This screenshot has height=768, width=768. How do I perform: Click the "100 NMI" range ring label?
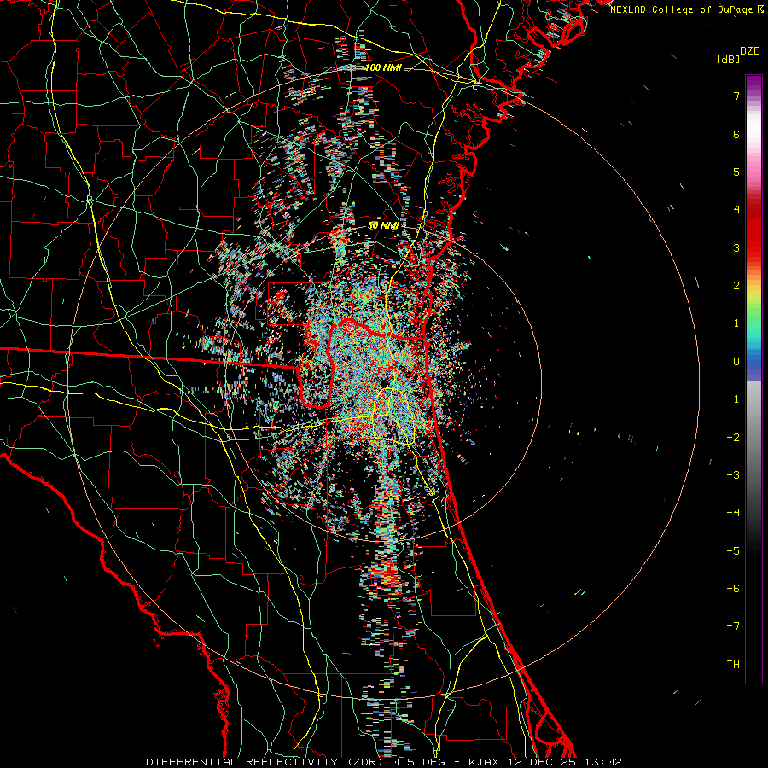click(383, 67)
